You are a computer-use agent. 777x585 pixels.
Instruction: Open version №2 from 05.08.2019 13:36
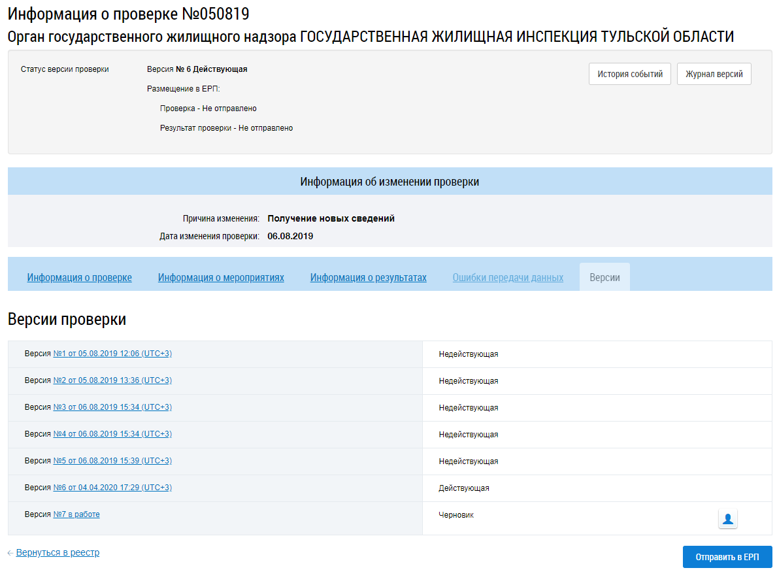point(112,380)
